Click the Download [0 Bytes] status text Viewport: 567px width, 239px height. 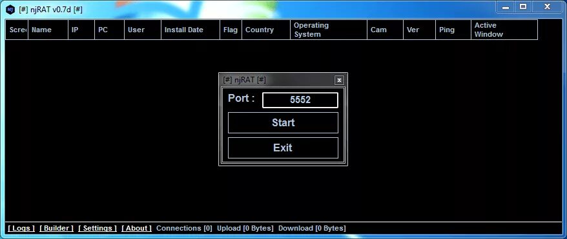312,228
